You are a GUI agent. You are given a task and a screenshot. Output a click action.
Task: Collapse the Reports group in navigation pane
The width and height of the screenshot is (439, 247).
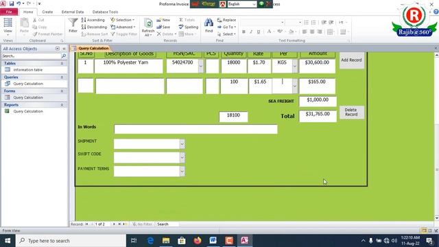click(x=62, y=105)
